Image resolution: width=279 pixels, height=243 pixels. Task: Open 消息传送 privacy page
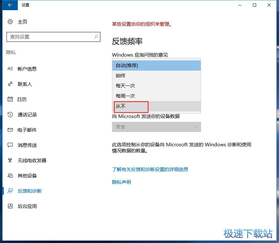click(27, 145)
